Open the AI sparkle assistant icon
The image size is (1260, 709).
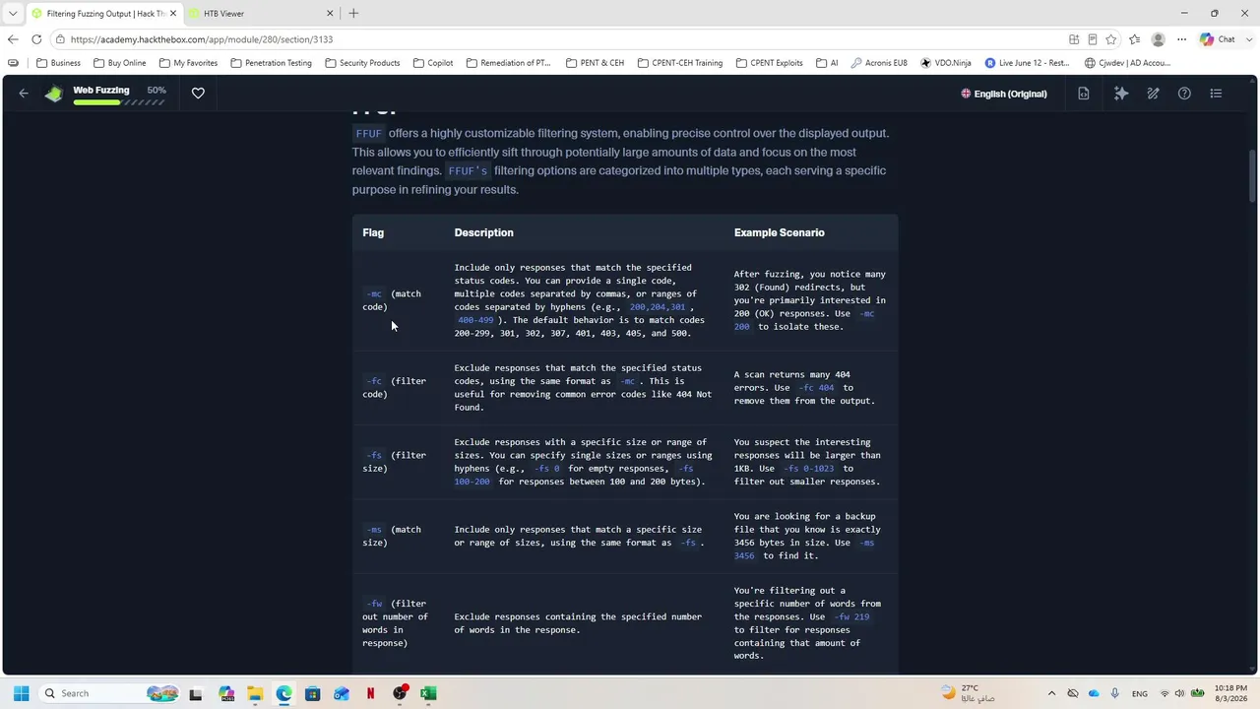click(x=1121, y=94)
